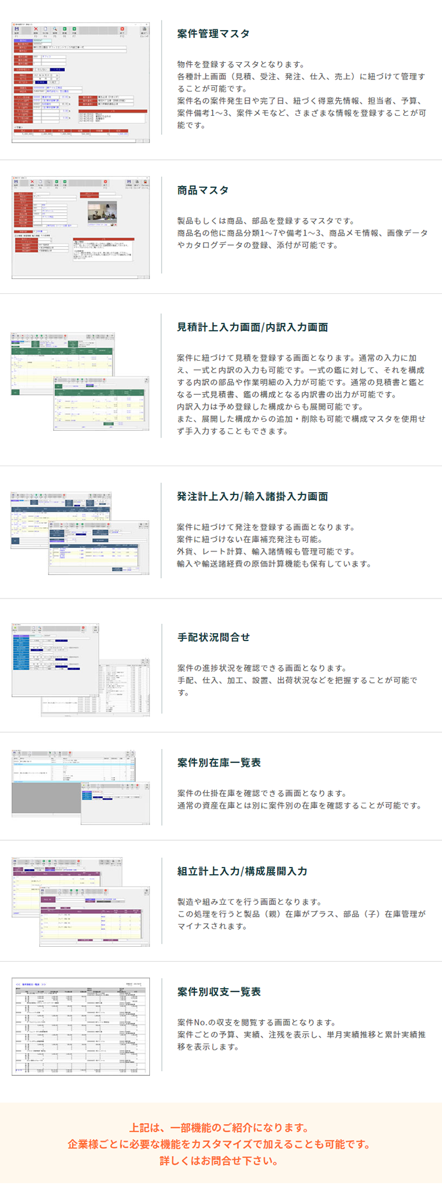Click the red X delete icon in 商品マスタ toolbar
Screen dimensions: 442x1191
(31, 182)
